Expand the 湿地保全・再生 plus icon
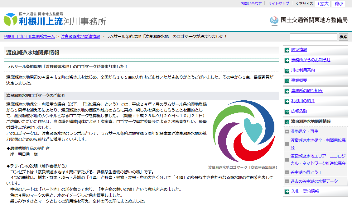352x210 pixels. click(287, 132)
